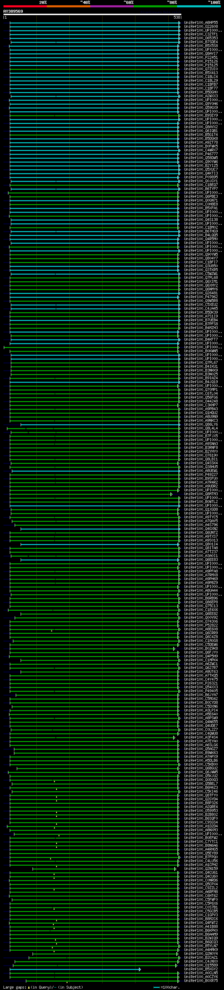The height and width of the screenshot is (990, 224).
Task: Select the UniRef100_B7FPQ0 label
Action: pos(201,857)
